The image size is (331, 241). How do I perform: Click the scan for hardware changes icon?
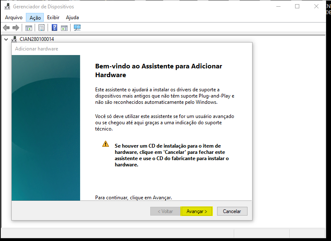[77, 28]
